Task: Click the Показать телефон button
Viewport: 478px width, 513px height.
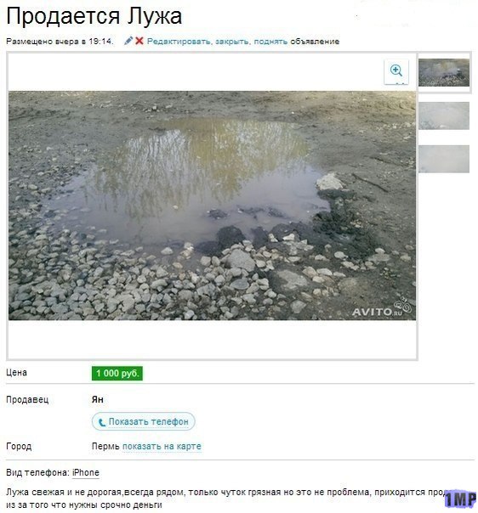Action: pyautogui.click(x=144, y=421)
